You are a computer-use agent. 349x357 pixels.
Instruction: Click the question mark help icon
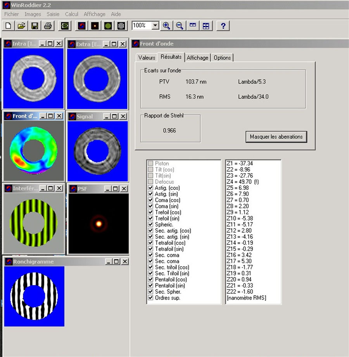point(223,26)
